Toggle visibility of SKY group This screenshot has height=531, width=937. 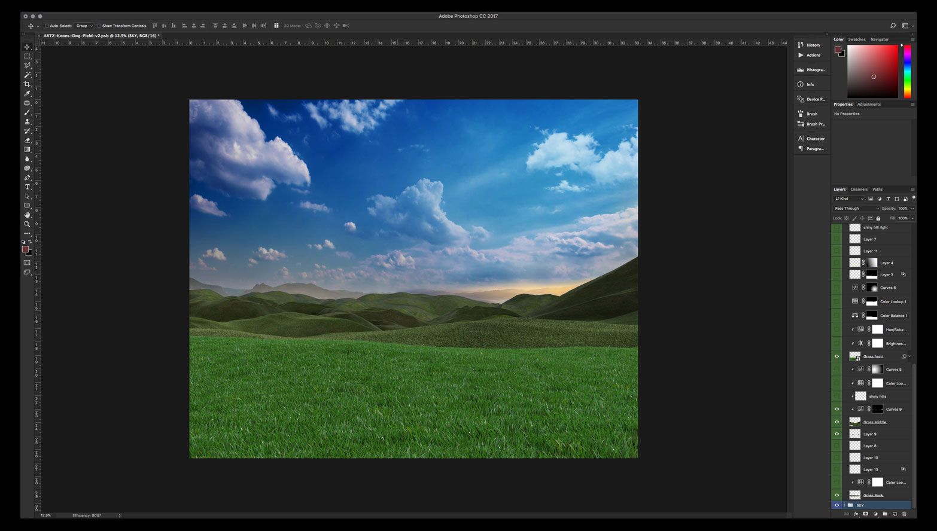(x=836, y=505)
